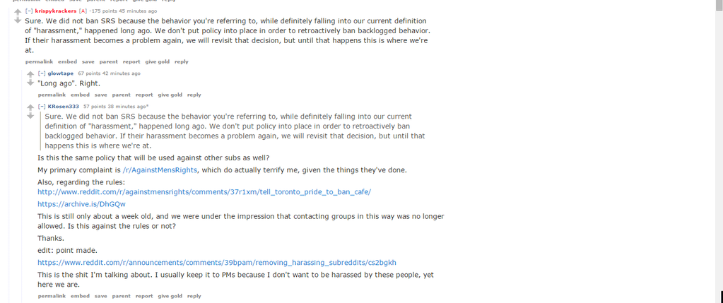The width and height of the screenshot is (723, 303).
Task: Save glowtape's comment
Action: (x=101, y=95)
